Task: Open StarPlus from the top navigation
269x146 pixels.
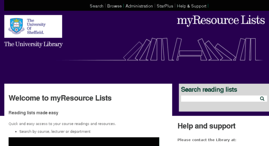Action: point(165,6)
